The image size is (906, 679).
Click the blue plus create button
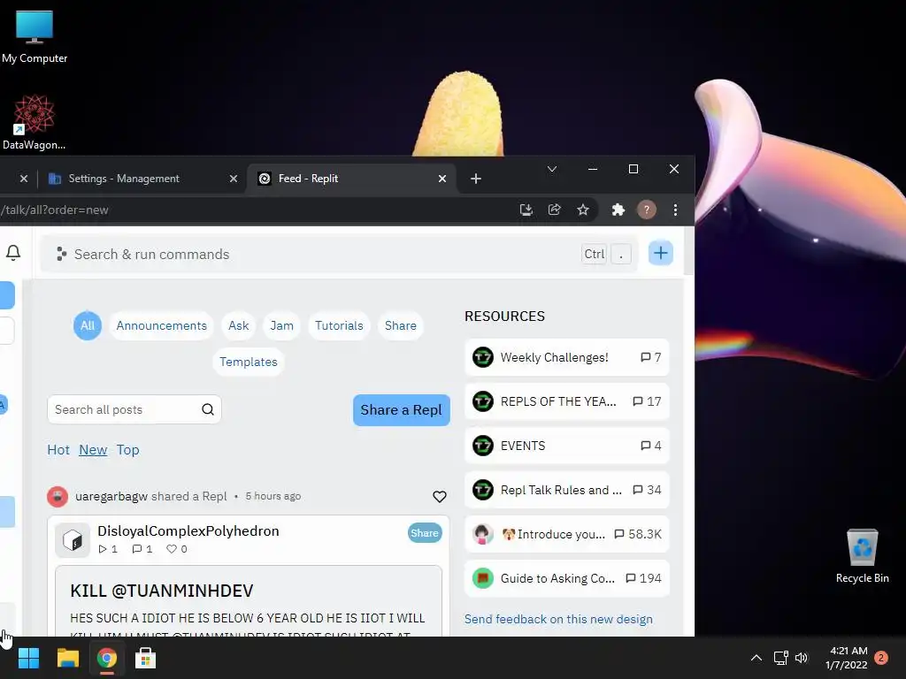(x=660, y=253)
